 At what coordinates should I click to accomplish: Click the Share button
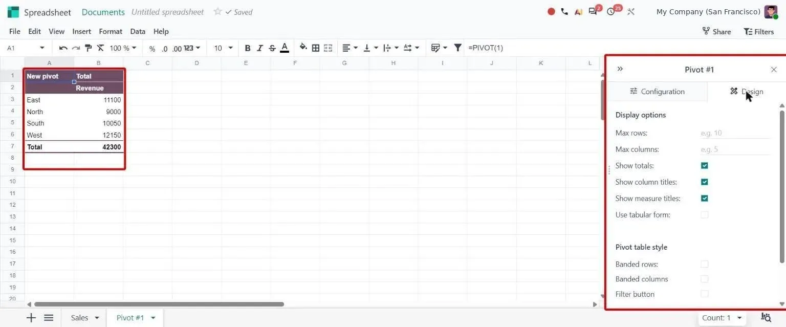tap(716, 31)
